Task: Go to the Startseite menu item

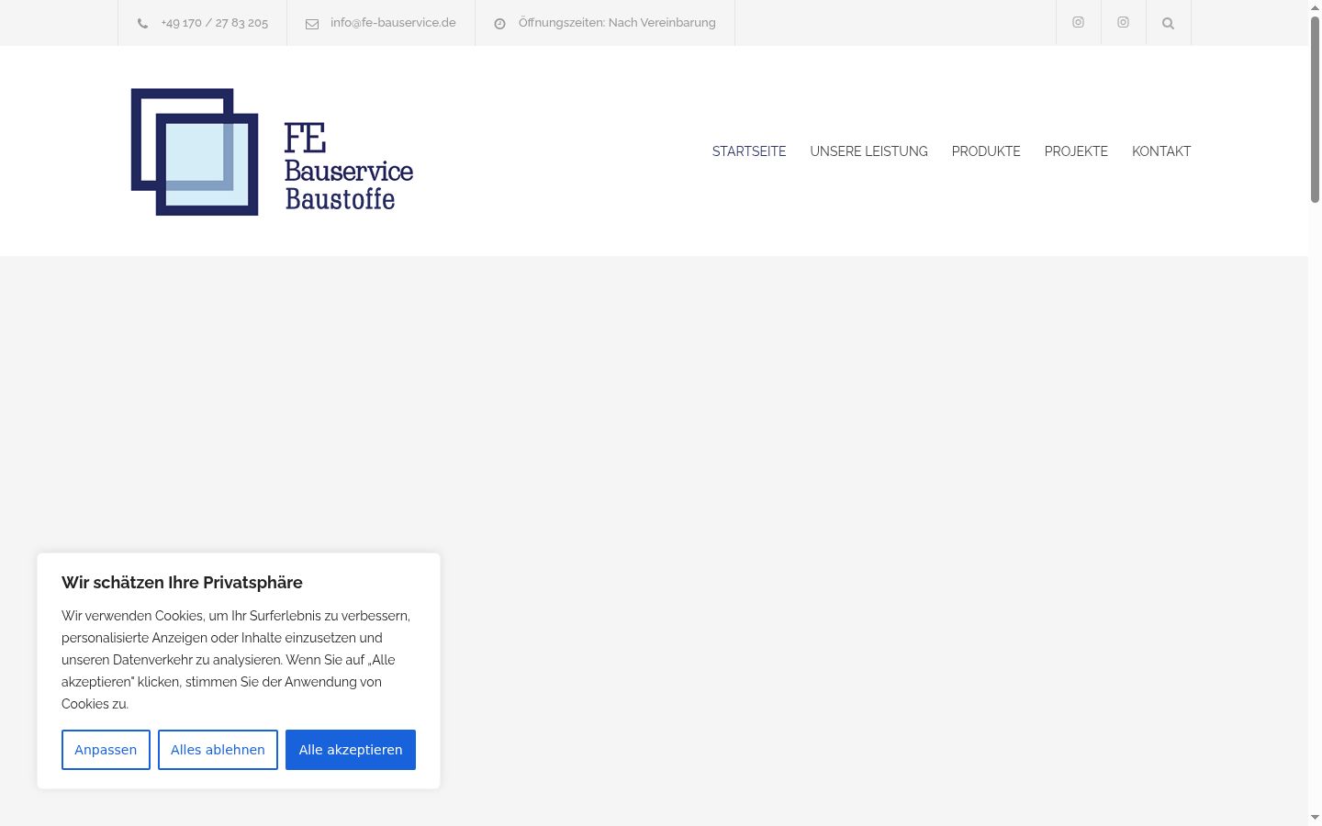Action: click(x=749, y=151)
